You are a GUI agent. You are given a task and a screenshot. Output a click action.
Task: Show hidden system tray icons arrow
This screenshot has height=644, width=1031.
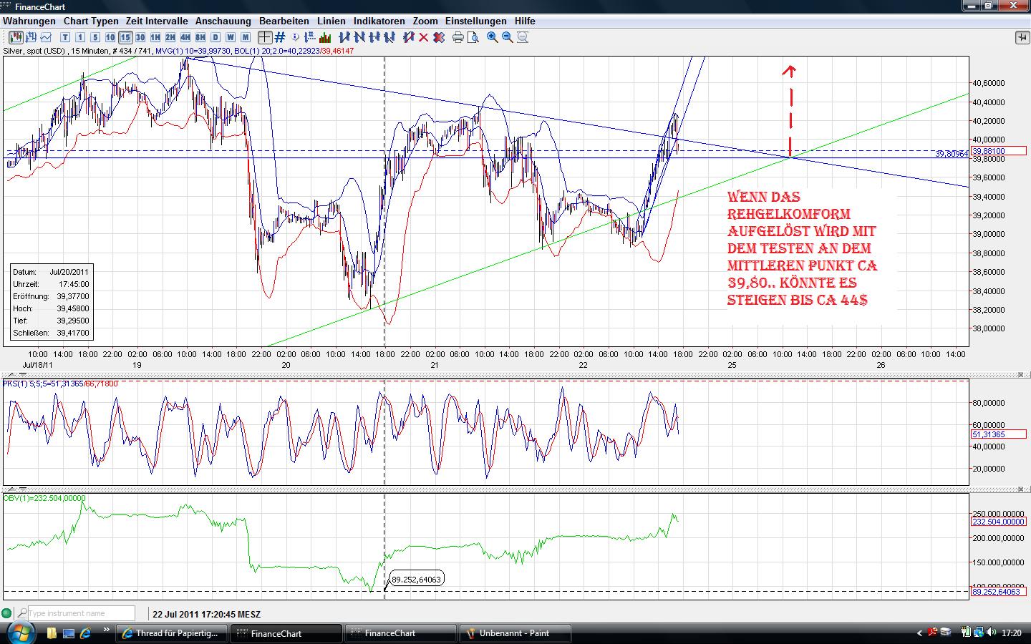(x=920, y=633)
